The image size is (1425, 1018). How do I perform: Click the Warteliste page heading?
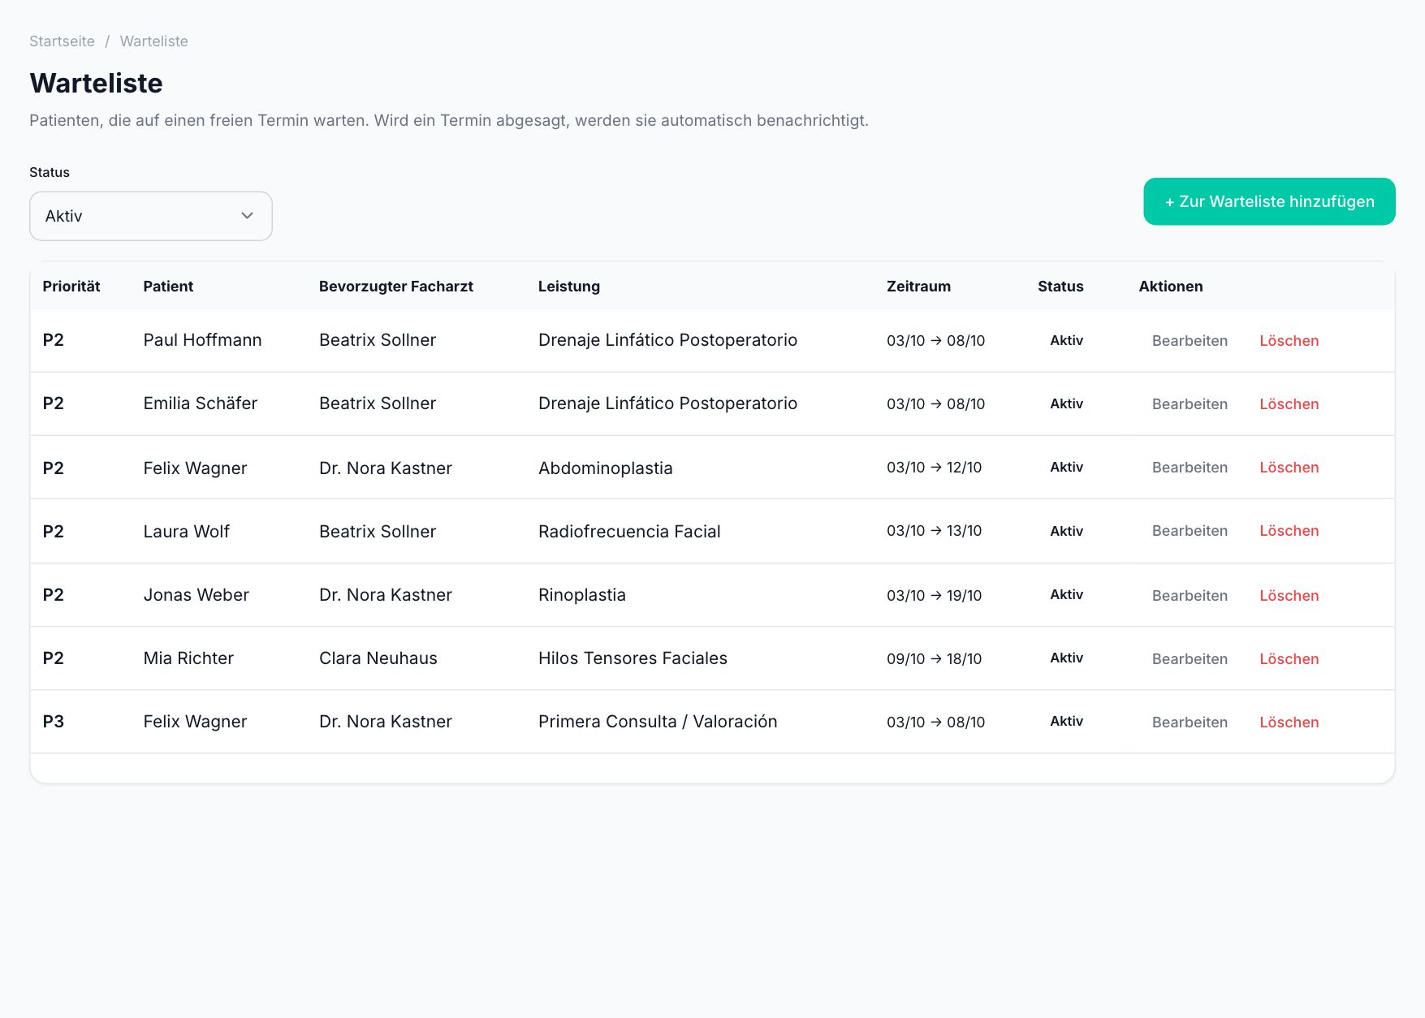coord(96,83)
